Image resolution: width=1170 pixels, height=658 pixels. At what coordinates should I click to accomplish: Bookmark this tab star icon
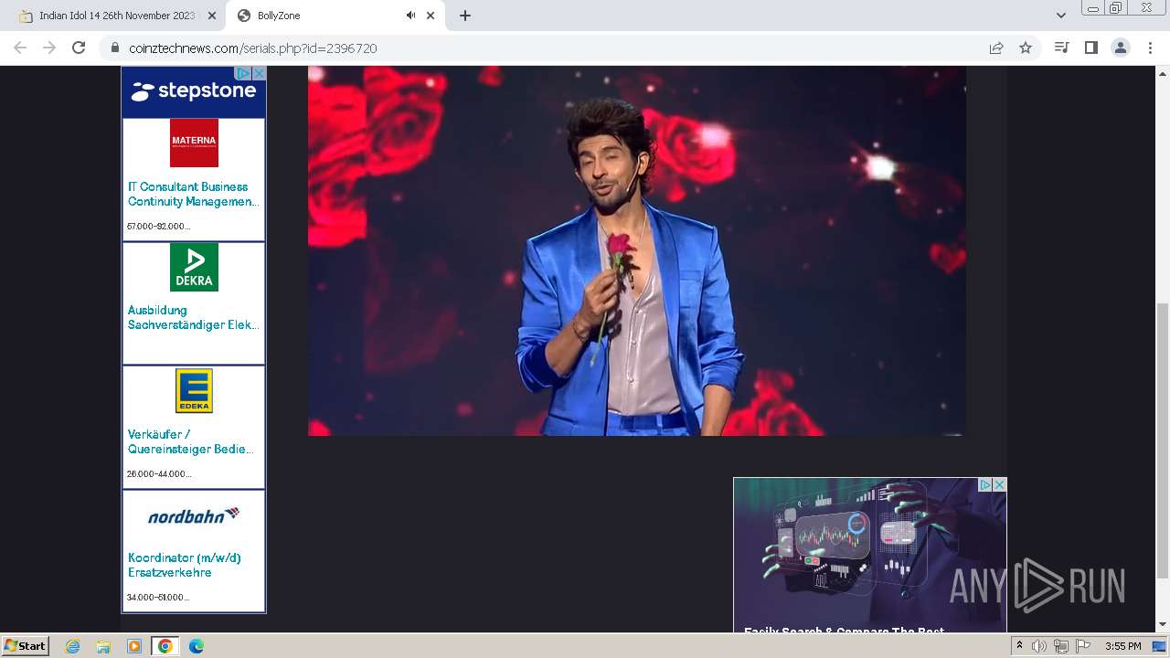(1026, 48)
